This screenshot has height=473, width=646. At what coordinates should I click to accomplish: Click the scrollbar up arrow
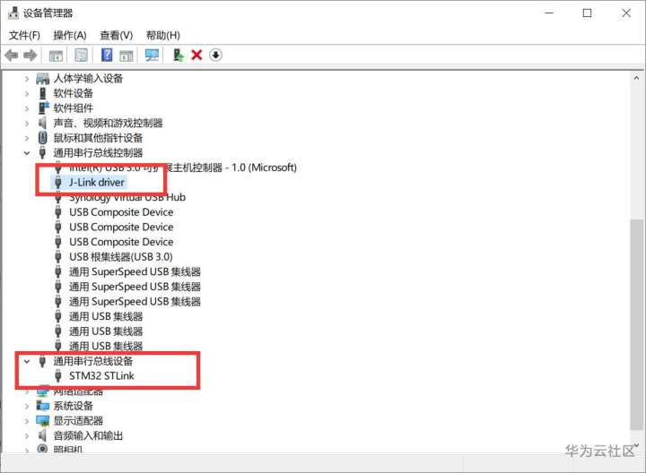click(636, 77)
